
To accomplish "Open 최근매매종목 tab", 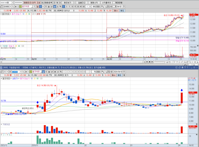I will pyautogui.click(x=47, y=3).
